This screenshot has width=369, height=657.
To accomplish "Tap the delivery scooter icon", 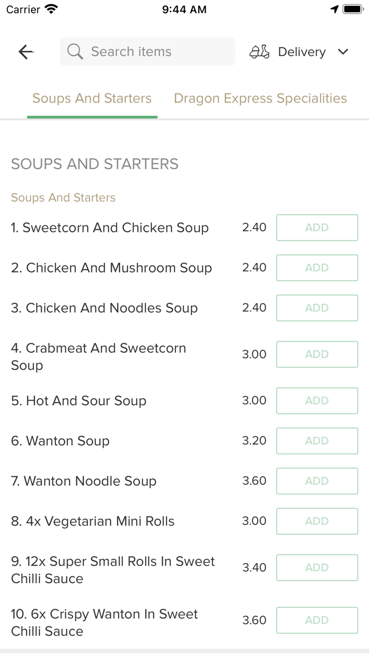I will coord(259,52).
